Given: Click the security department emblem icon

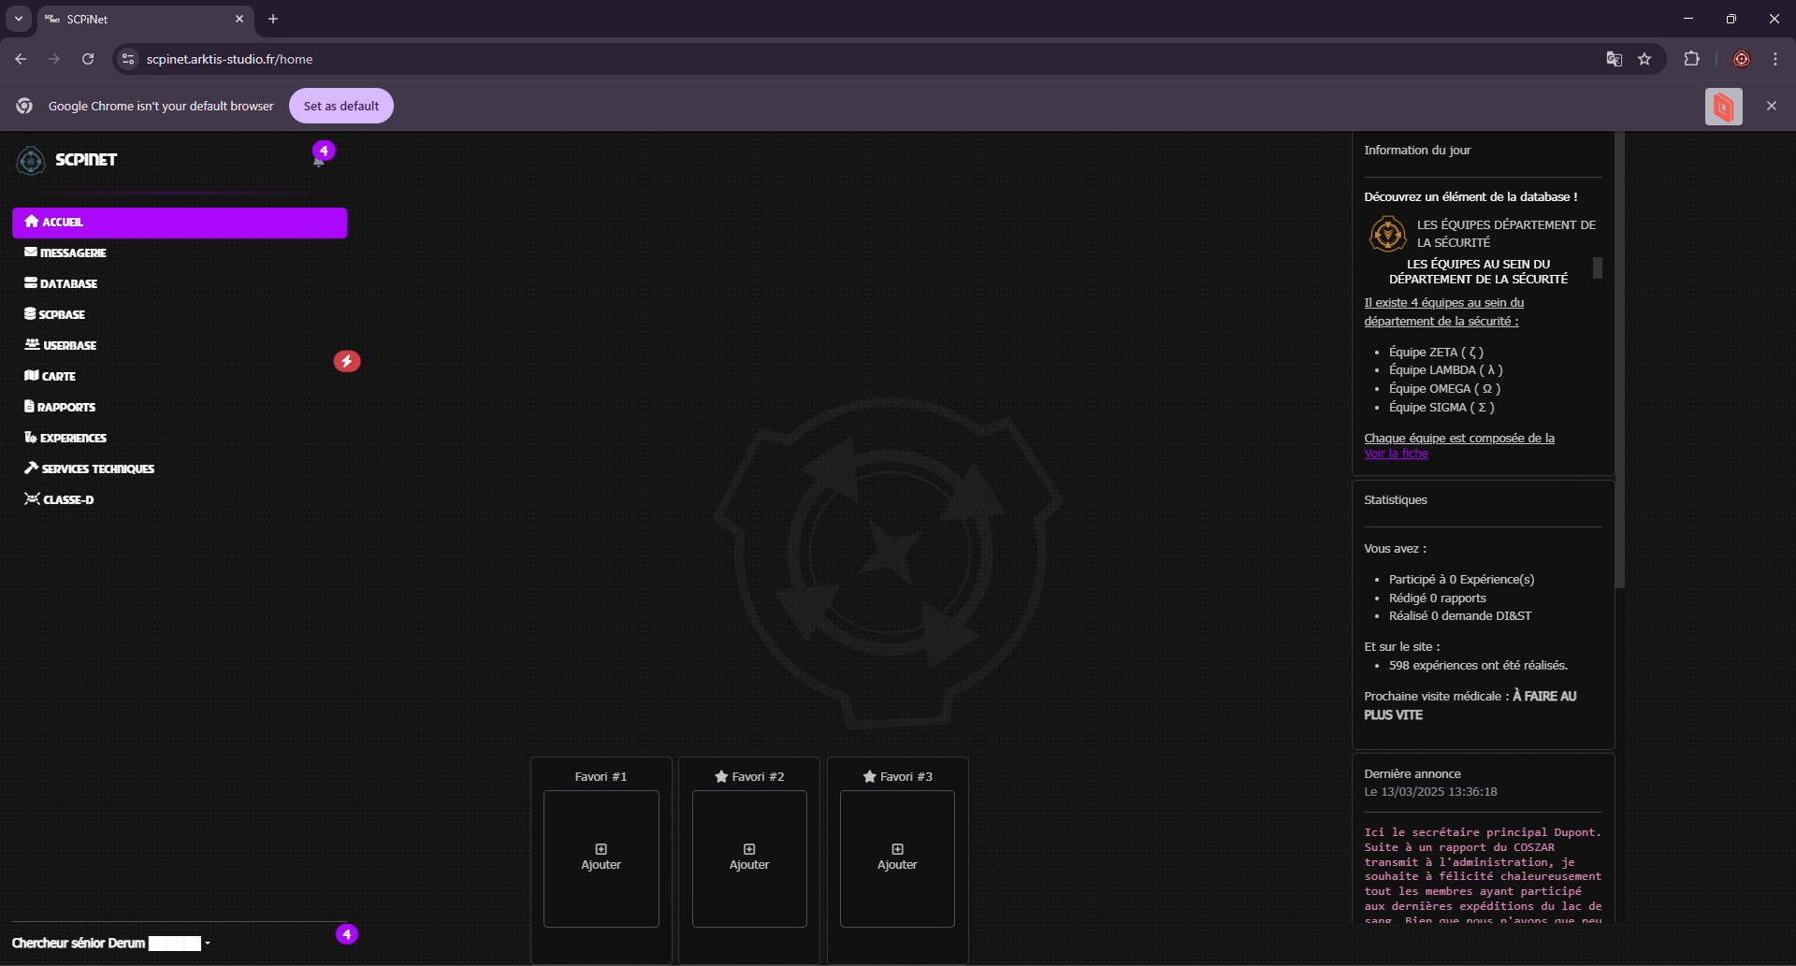Looking at the screenshot, I should click(1387, 234).
